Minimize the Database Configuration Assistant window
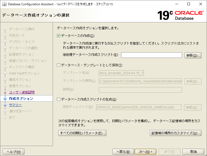The width and height of the screenshot is (207, 156). point(177,4)
